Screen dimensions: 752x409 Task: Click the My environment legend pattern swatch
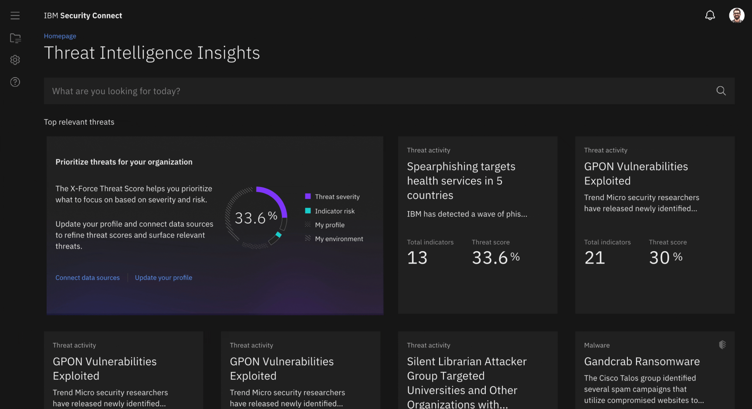(308, 239)
